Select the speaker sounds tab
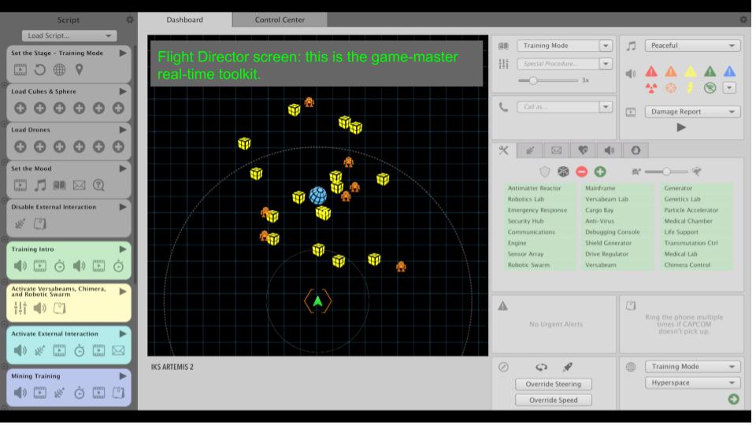The width and height of the screenshot is (756, 425). click(610, 151)
